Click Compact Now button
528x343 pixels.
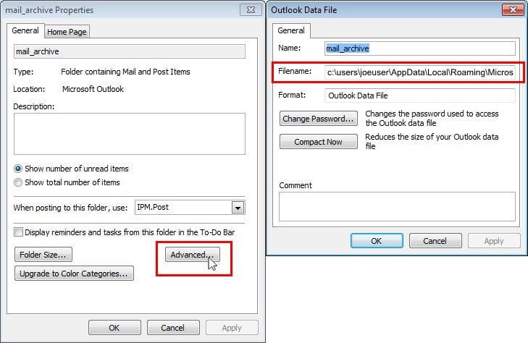319,142
